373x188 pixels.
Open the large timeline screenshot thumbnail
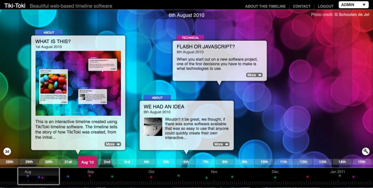click(x=78, y=83)
